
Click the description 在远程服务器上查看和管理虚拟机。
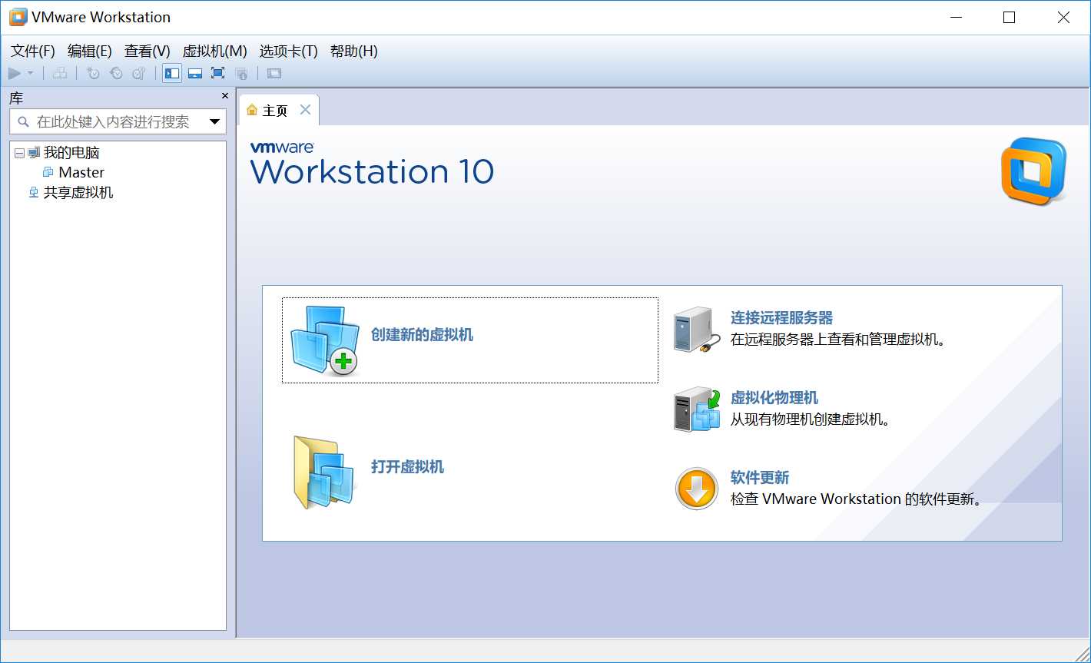click(x=837, y=340)
